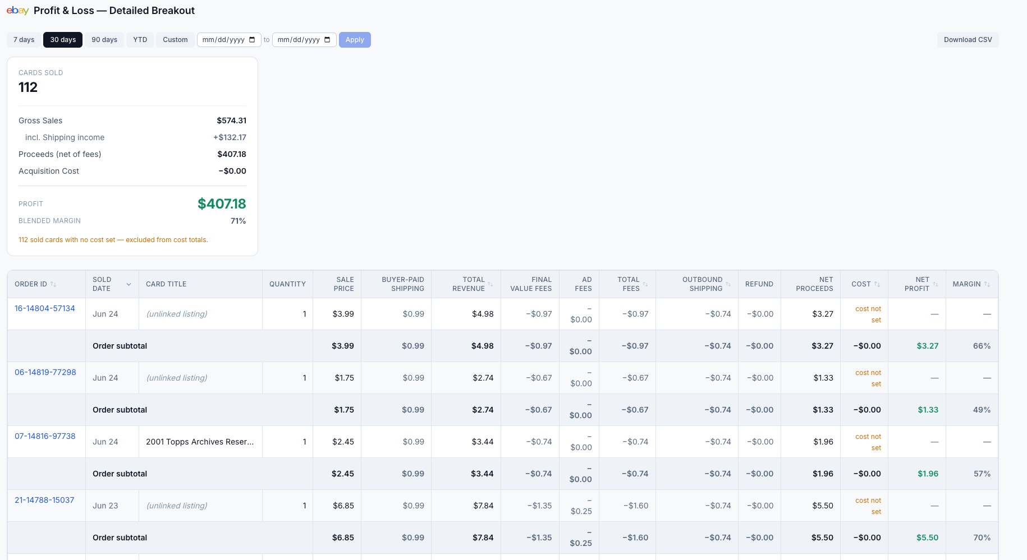Click the no cost set warning text
1027x560 pixels.
coord(113,240)
